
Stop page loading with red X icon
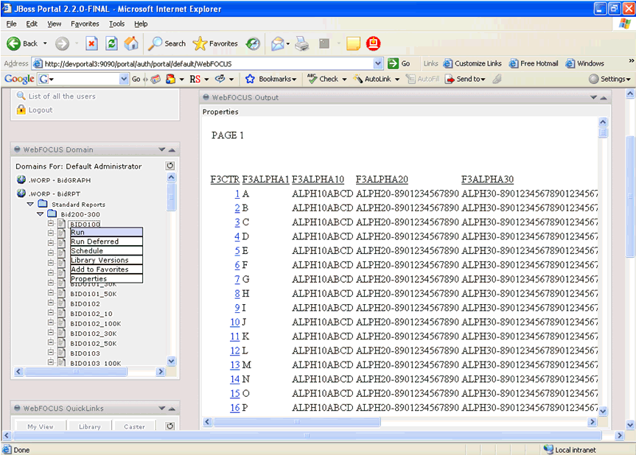pos(91,43)
